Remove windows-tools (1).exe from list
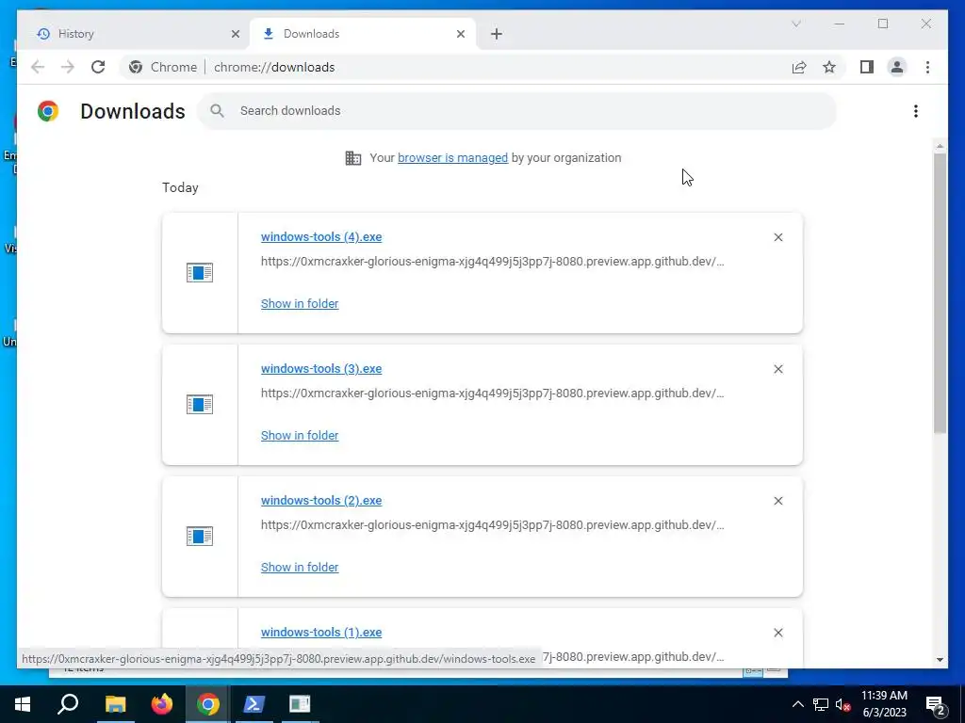Image resolution: width=965 pixels, height=723 pixels. point(777,633)
